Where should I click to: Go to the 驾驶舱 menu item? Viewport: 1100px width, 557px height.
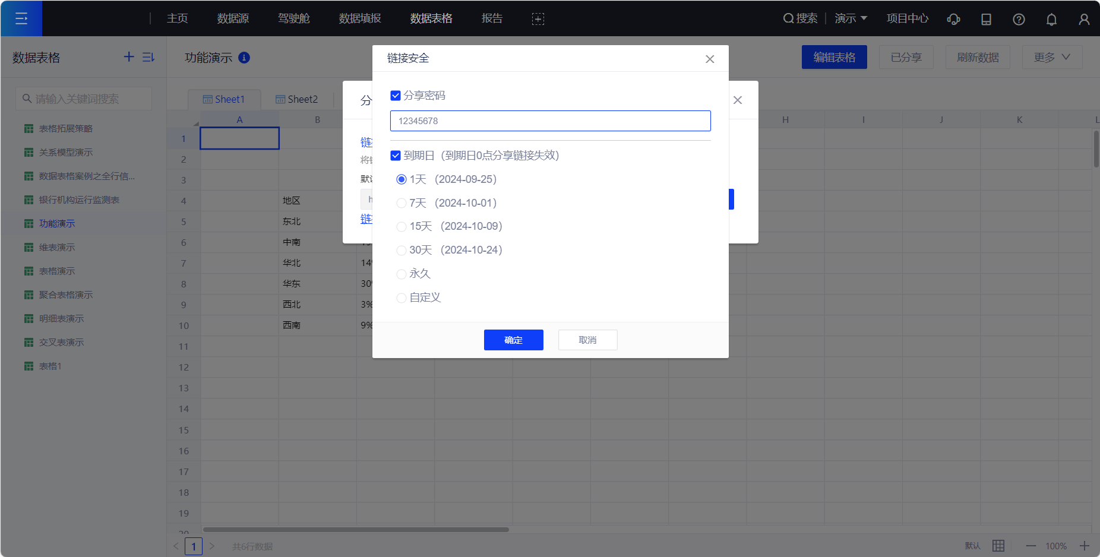pos(294,18)
